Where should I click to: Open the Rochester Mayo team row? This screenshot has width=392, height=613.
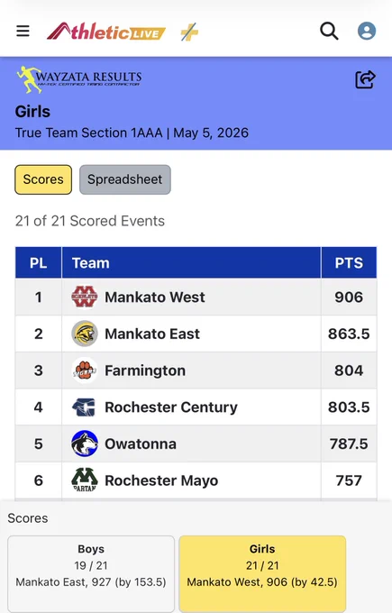pos(196,480)
